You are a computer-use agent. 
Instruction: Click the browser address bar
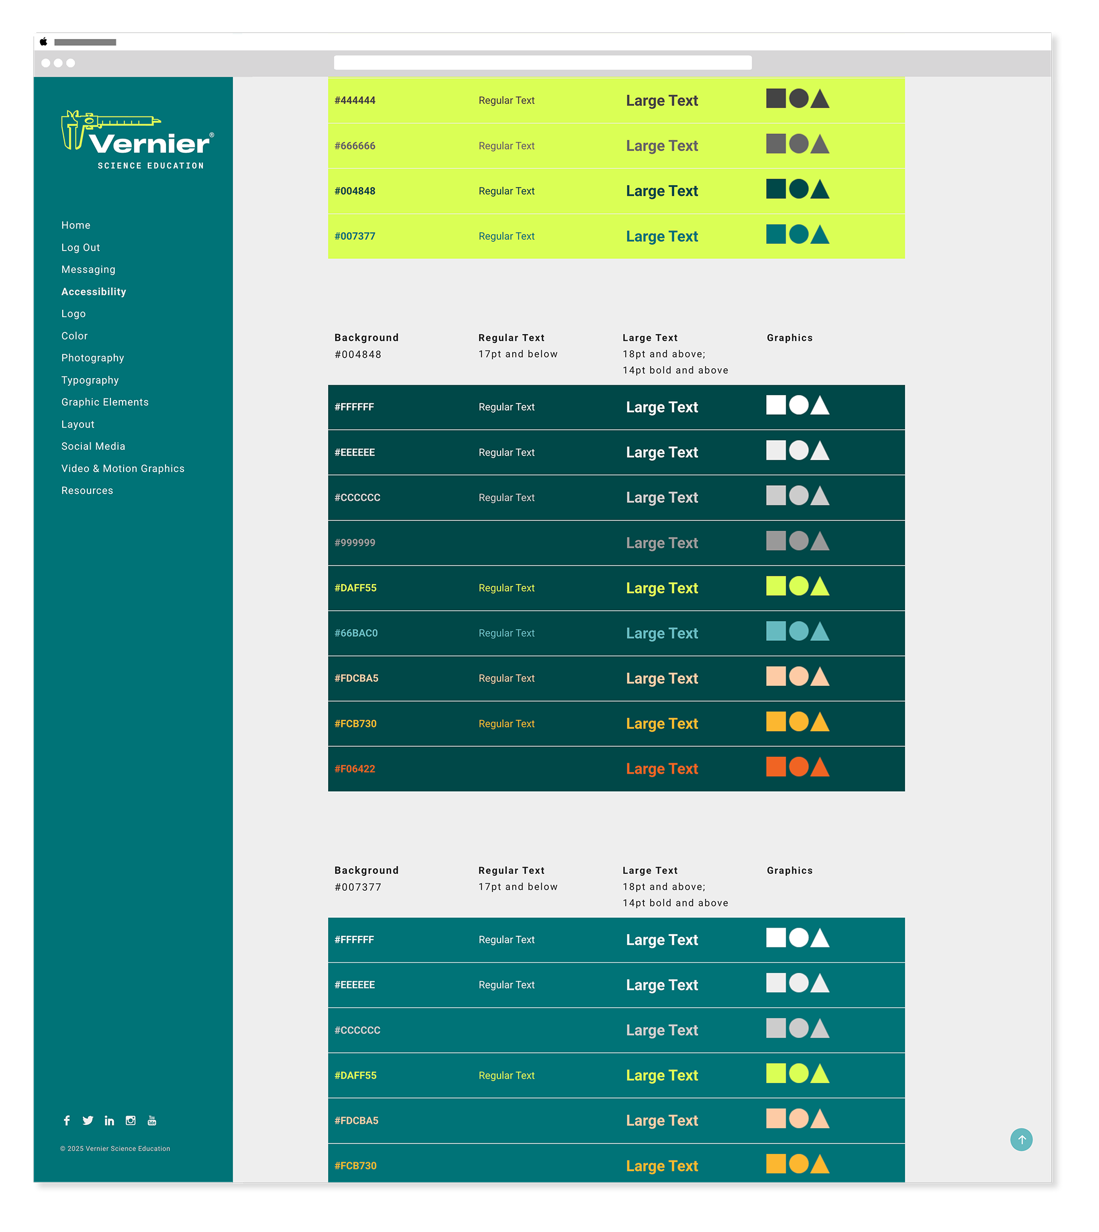[x=542, y=63]
